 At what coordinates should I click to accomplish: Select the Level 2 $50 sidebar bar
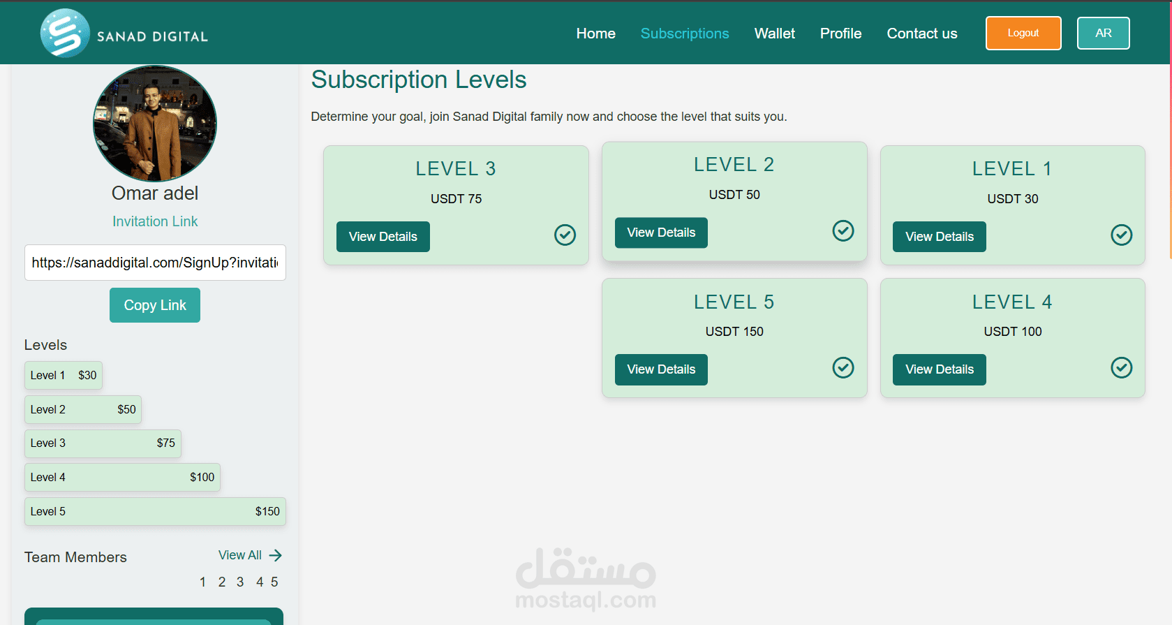point(83,409)
